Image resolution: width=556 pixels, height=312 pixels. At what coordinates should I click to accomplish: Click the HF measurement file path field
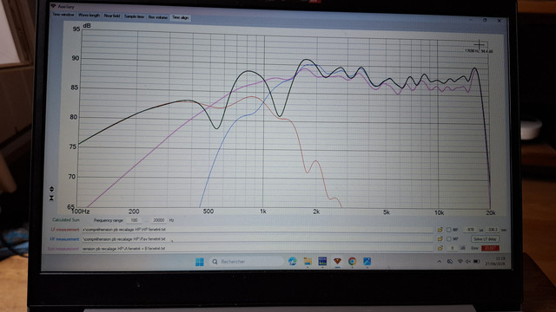coord(257,239)
